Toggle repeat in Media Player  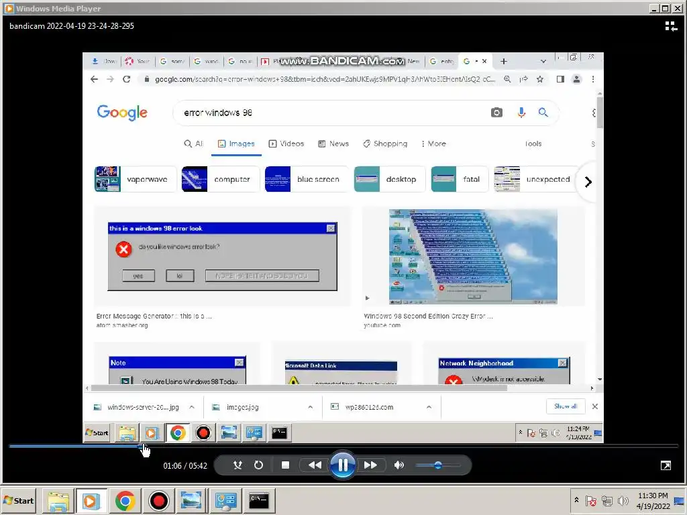tap(258, 465)
